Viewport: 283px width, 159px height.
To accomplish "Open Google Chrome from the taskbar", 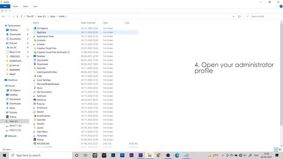I will point(159,155).
